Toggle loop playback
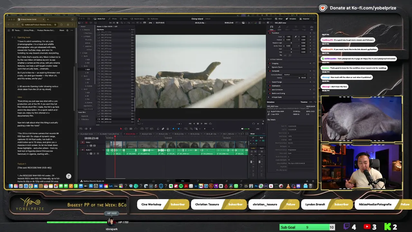The height and width of the screenshot is (232, 412). click(211, 123)
